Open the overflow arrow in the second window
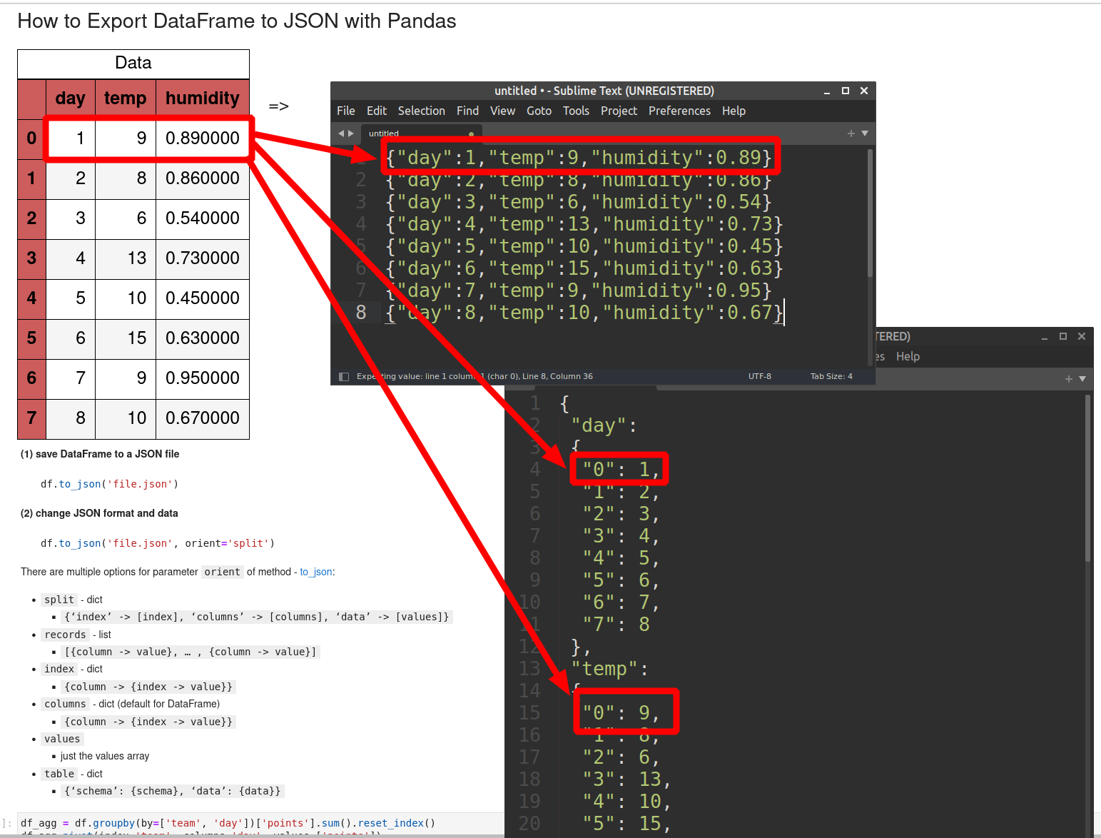 click(x=1082, y=378)
